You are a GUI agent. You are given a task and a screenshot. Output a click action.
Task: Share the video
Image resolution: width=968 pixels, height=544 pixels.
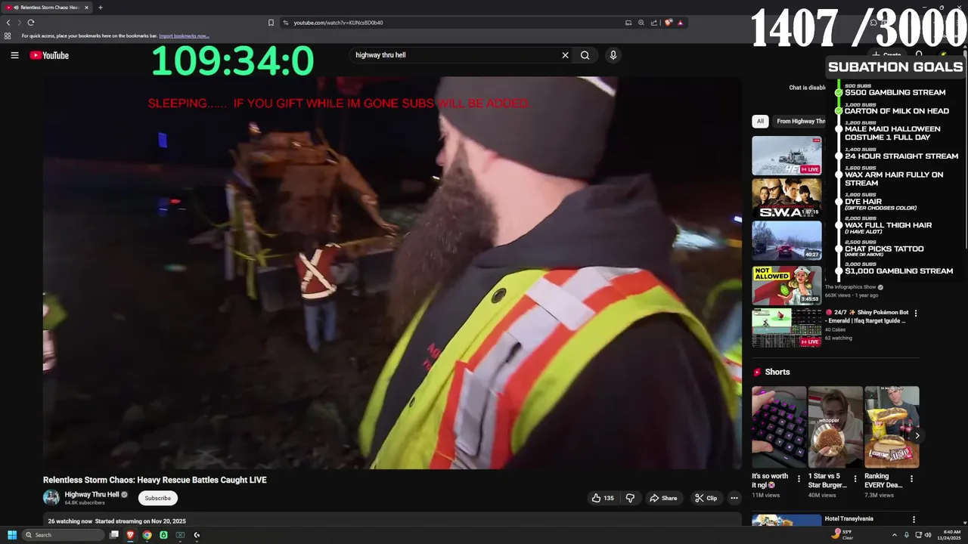click(663, 498)
